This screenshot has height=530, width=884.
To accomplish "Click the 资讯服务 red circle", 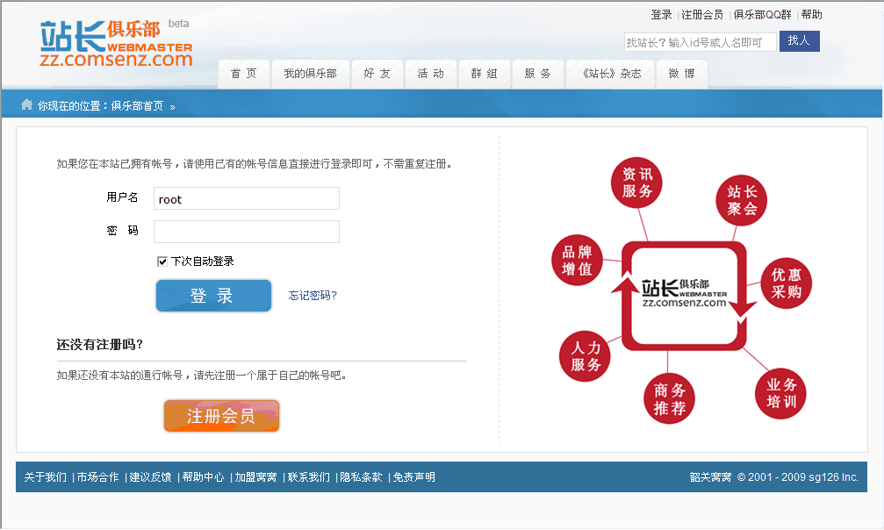I will [636, 183].
